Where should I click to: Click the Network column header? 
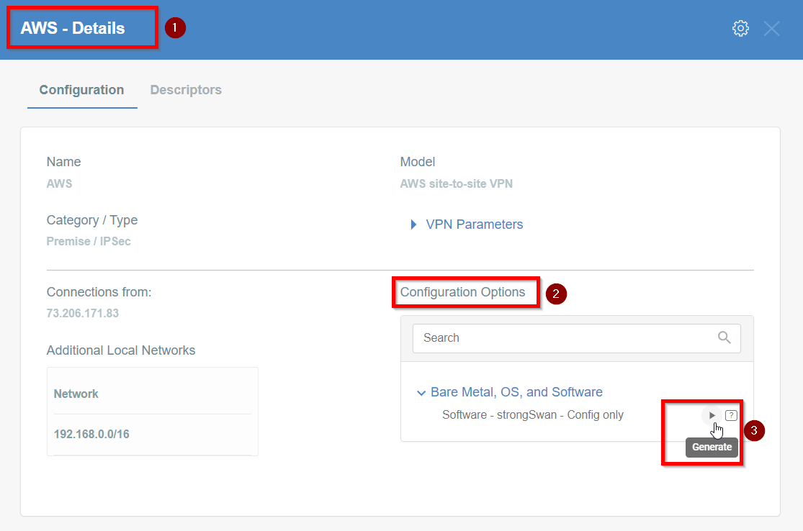(x=76, y=394)
